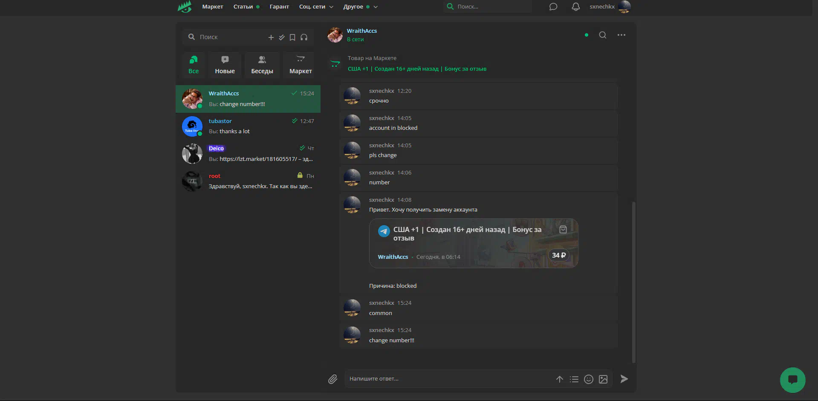The width and height of the screenshot is (818, 401).
Task: Click the shopping bag icon on item card
Action: point(563,229)
